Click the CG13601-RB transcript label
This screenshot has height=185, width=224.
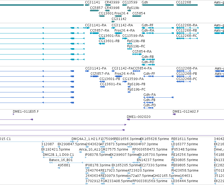pyautogui.click(x=109, y=41)
